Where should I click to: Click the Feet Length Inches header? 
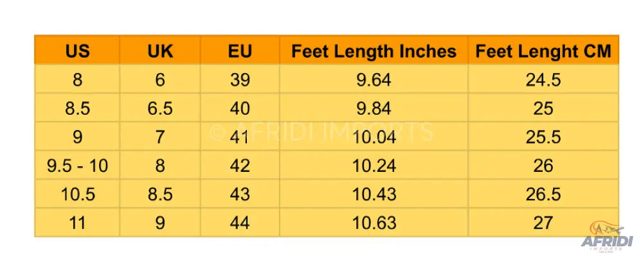(374, 51)
